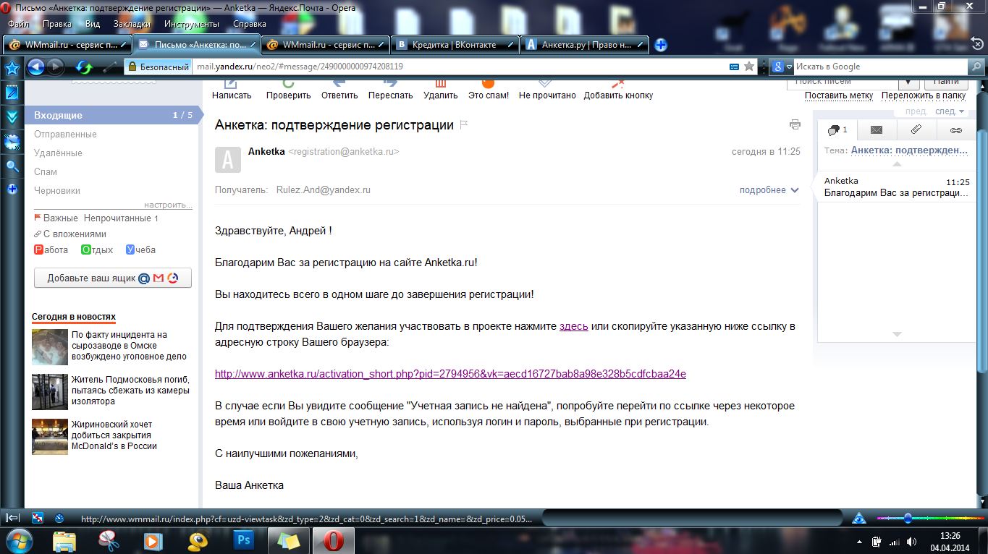Flag the email subject as important
This screenshot has height=554, width=988.
(464, 124)
